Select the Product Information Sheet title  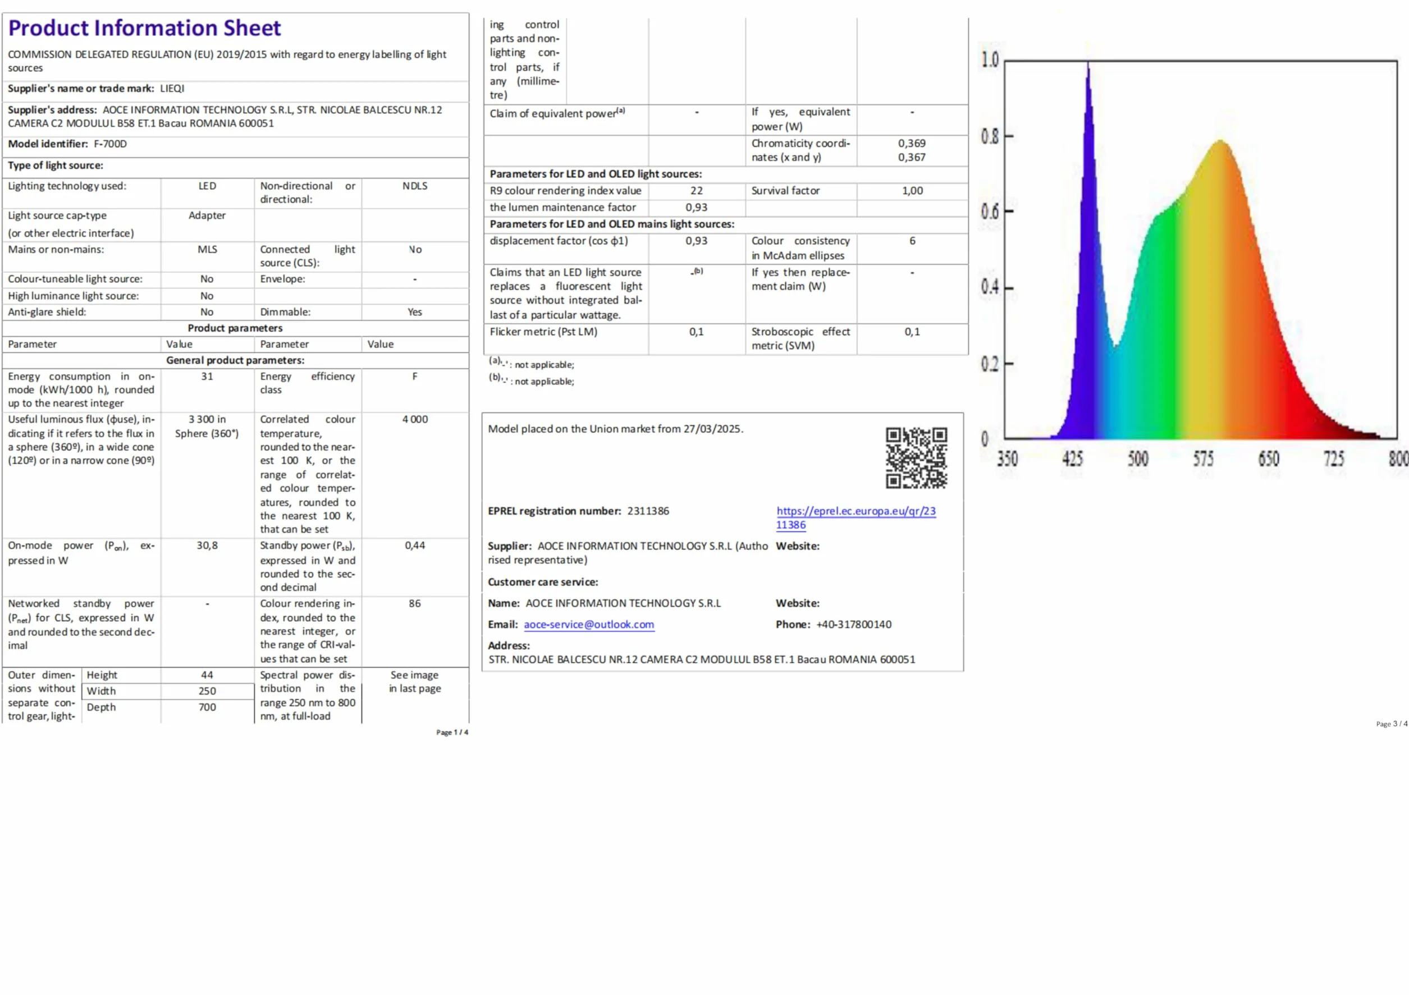[x=144, y=28]
